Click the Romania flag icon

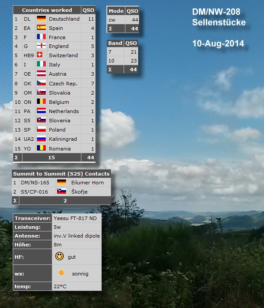coord(41,149)
